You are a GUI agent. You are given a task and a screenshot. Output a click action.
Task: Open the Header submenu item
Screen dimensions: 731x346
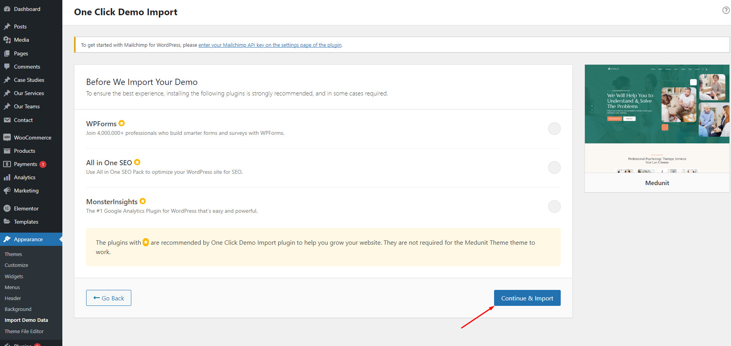(x=13, y=298)
